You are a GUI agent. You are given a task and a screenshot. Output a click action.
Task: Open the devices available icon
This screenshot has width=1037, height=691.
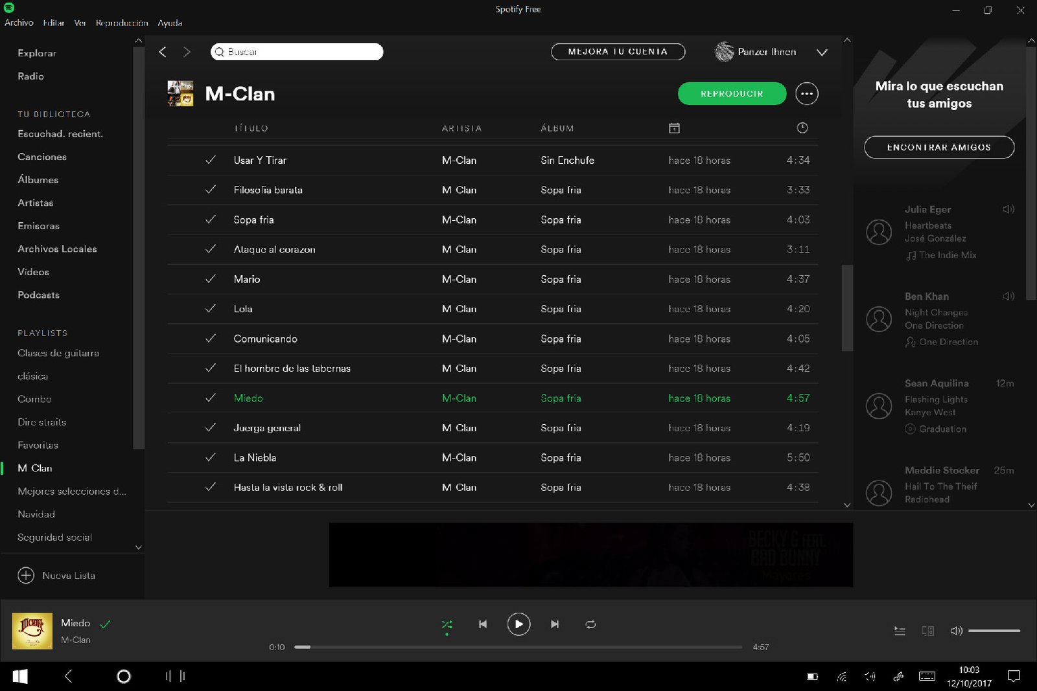coord(928,631)
